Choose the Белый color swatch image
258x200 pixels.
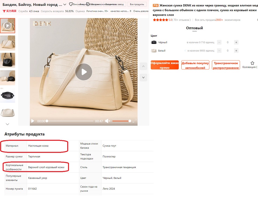pos(154,51)
